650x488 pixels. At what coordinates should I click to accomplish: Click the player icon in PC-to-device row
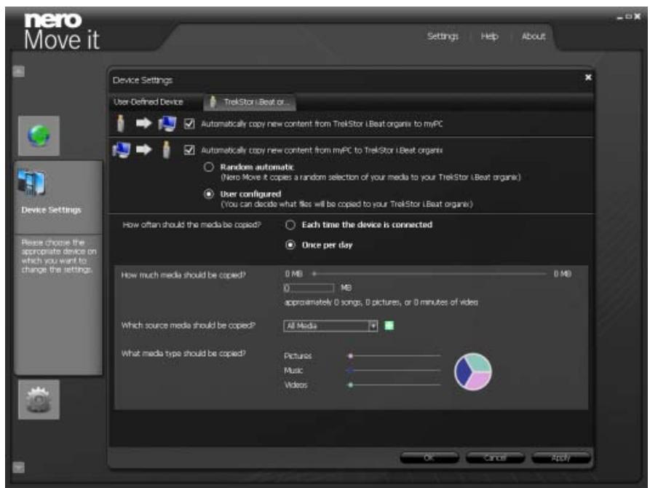[x=166, y=150]
